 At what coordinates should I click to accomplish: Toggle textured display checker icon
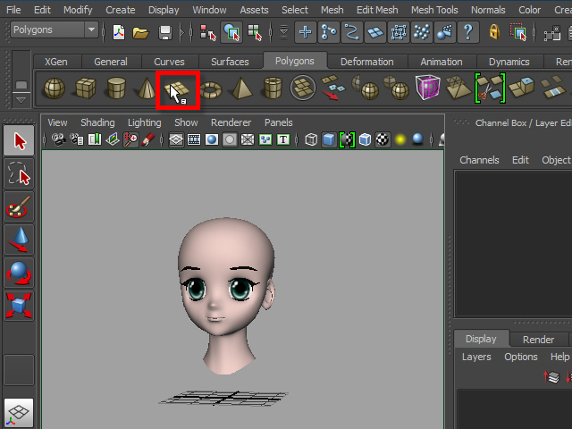coord(383,139)
